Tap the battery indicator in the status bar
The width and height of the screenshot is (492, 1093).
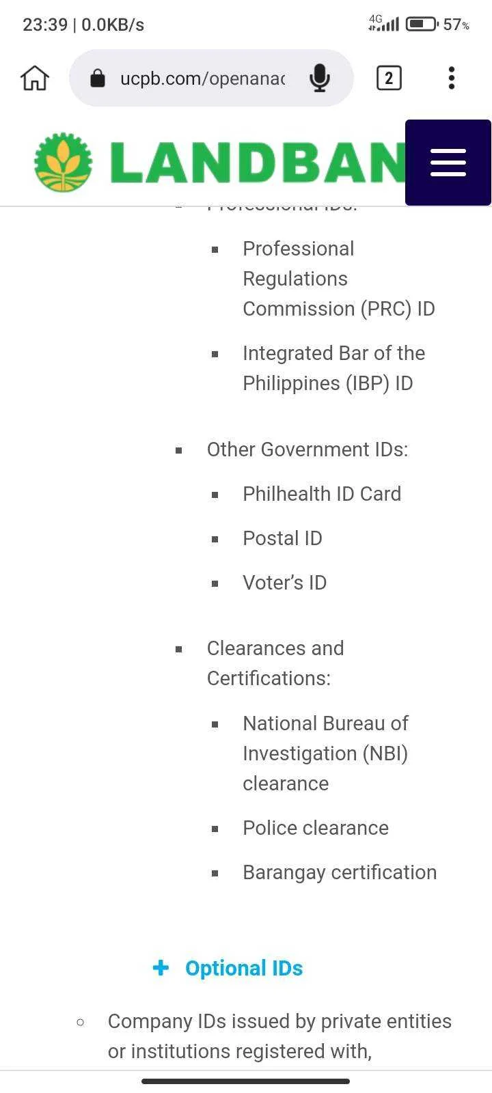click(422, 25)
